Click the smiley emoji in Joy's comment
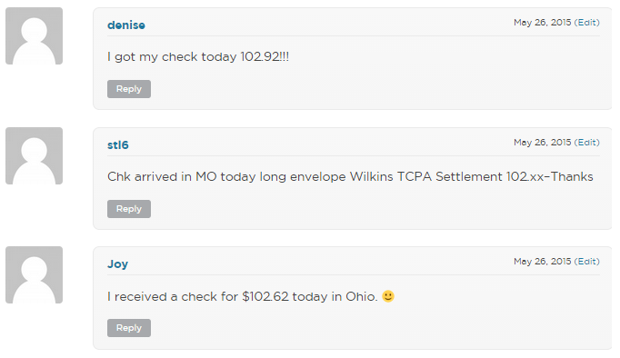The image size is (620, 358). click(x=388, y=296)
